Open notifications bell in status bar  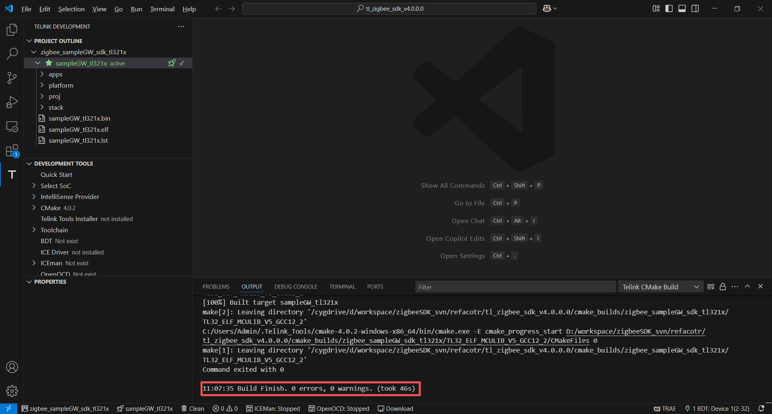pyautogui.click(x=761, y=409)
